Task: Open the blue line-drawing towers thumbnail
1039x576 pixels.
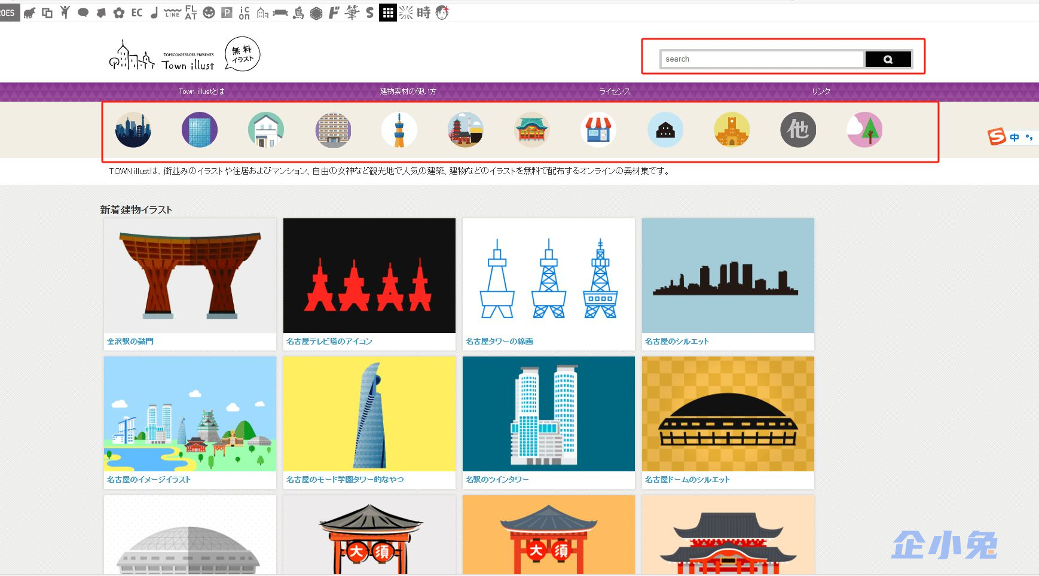Action: [549, 276]
